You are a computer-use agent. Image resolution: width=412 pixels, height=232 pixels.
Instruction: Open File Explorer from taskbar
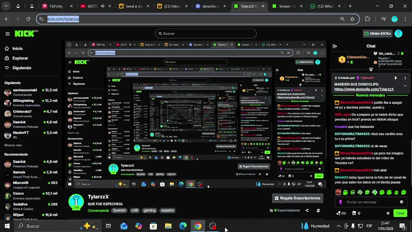(x=168, y=226)
